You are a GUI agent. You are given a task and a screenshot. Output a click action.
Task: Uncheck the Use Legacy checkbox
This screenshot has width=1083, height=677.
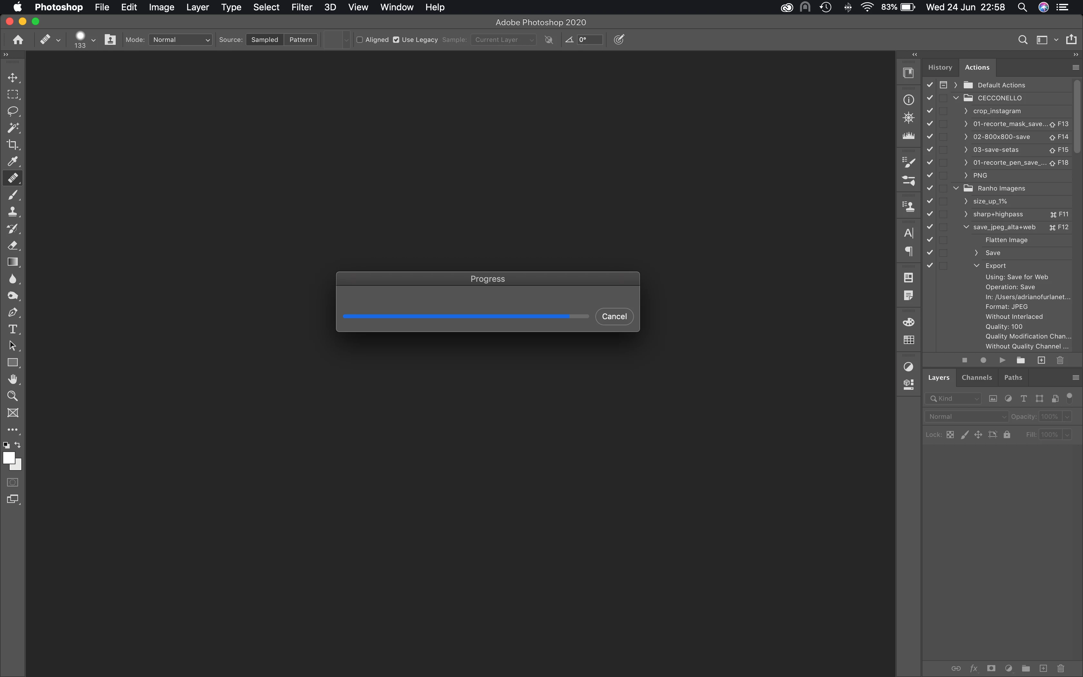(x=396, y=40)
